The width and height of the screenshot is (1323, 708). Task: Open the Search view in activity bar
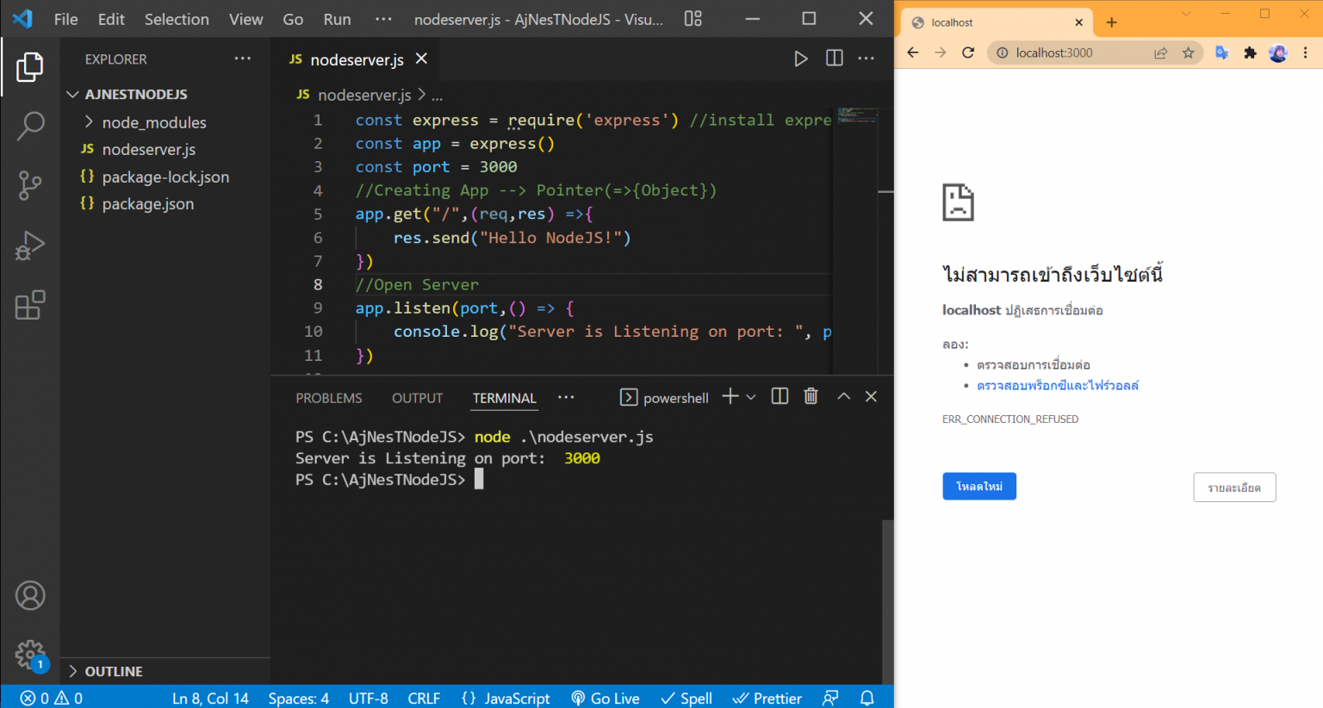point(30,126)
